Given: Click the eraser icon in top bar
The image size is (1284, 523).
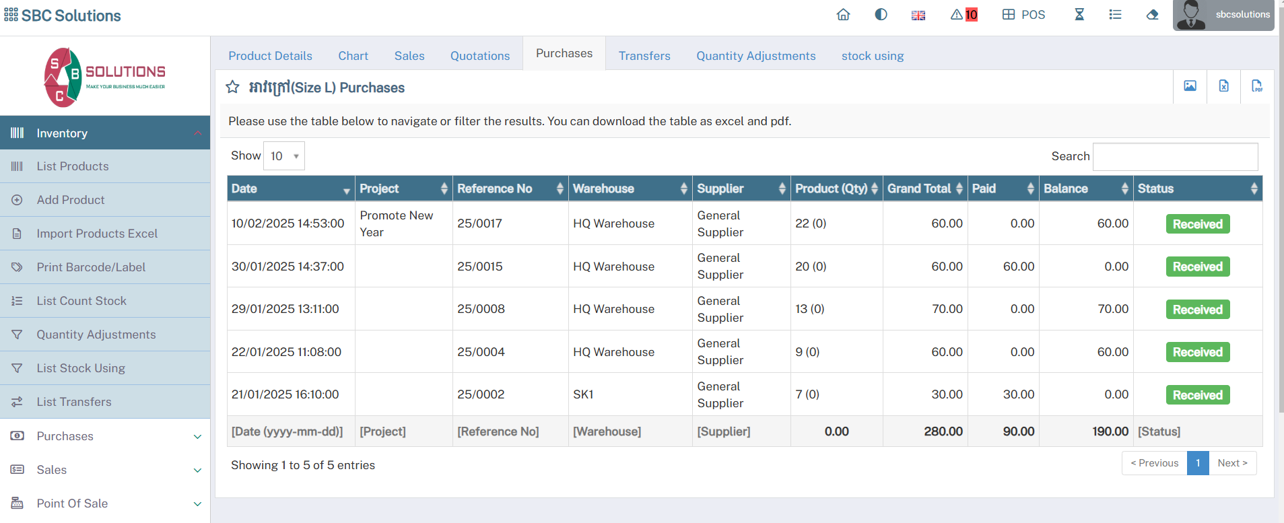Looking at the screenshot, I should pyautogui.click(x=1152, y=15).
